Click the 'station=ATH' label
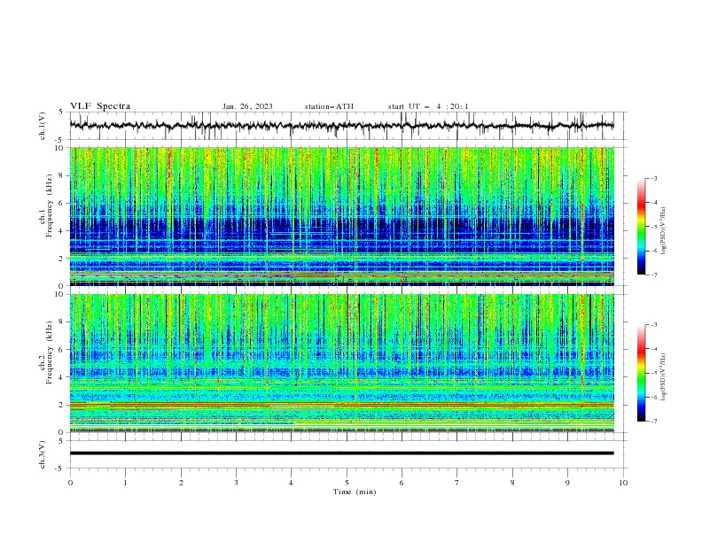 329,106
